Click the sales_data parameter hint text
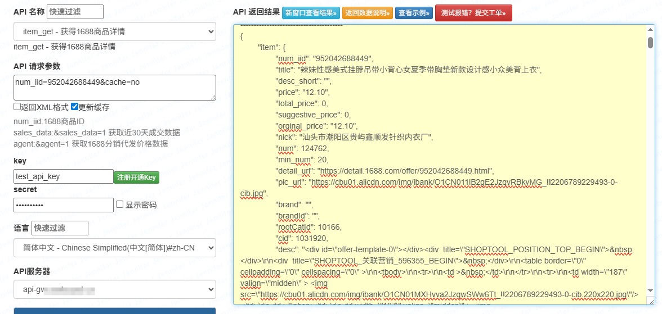Screen dimensions: 662x314 (x=97, y=133)
